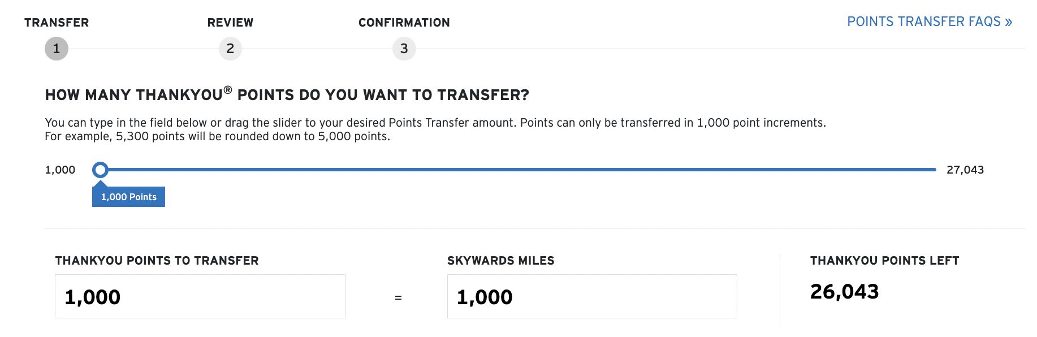Click the step 1 circle indicator
The image size is (1037, 337).
[x=57, y=49]
